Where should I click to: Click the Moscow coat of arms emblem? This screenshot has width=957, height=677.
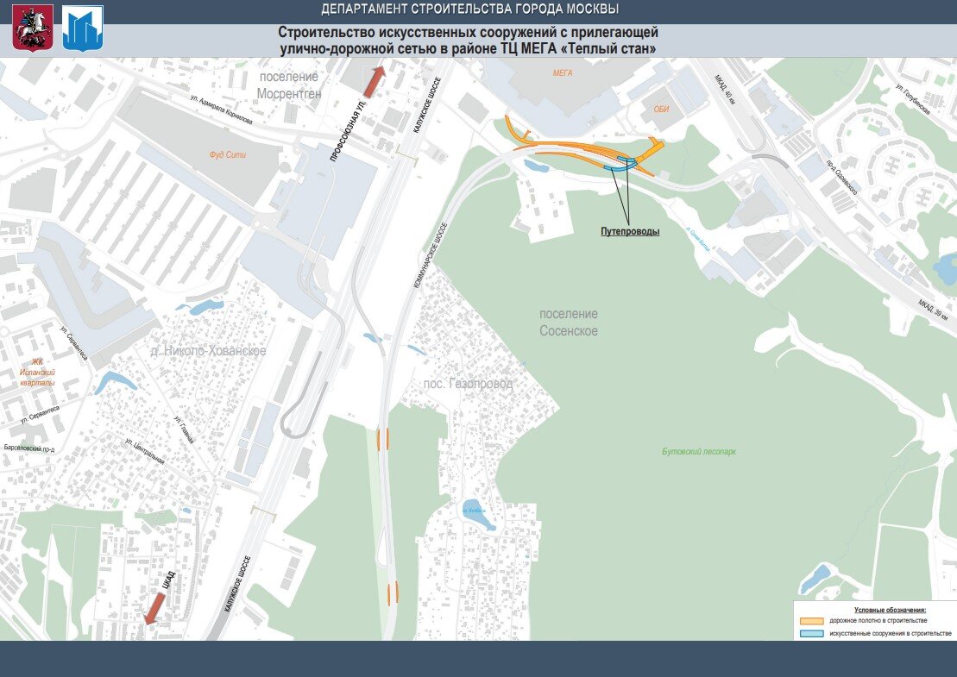[33, 28]
